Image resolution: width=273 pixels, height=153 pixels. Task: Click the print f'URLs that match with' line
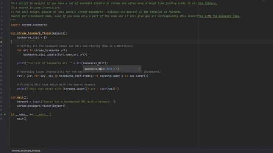(x=68, y=89)
